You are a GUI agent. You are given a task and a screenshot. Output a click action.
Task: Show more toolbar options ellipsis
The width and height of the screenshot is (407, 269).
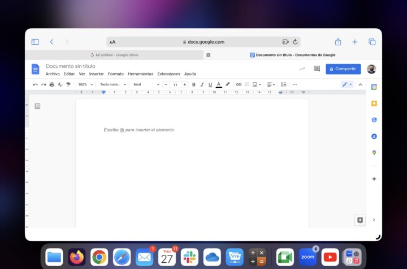tap(295, 84)
